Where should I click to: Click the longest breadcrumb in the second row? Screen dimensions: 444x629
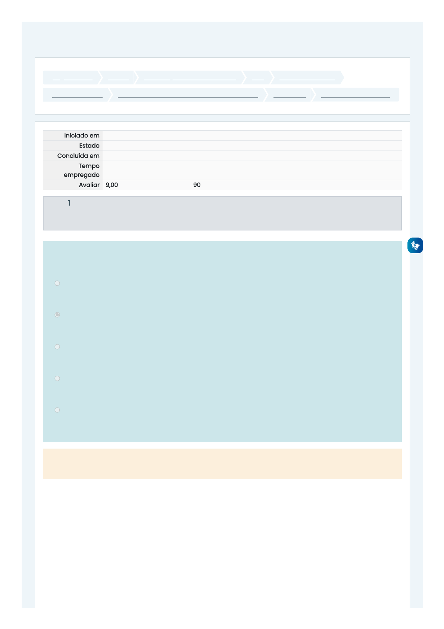click(188, 94)
